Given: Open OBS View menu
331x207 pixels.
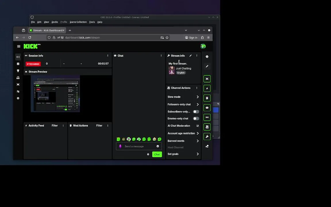Looking at the screenshot, I should 47,22.
